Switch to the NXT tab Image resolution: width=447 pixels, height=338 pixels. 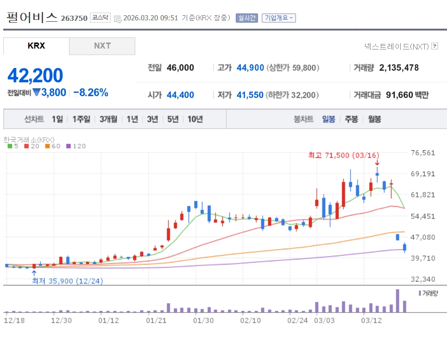point(102,46)
